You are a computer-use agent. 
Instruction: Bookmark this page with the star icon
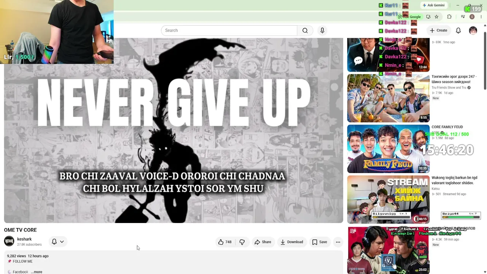coord(436,17)
